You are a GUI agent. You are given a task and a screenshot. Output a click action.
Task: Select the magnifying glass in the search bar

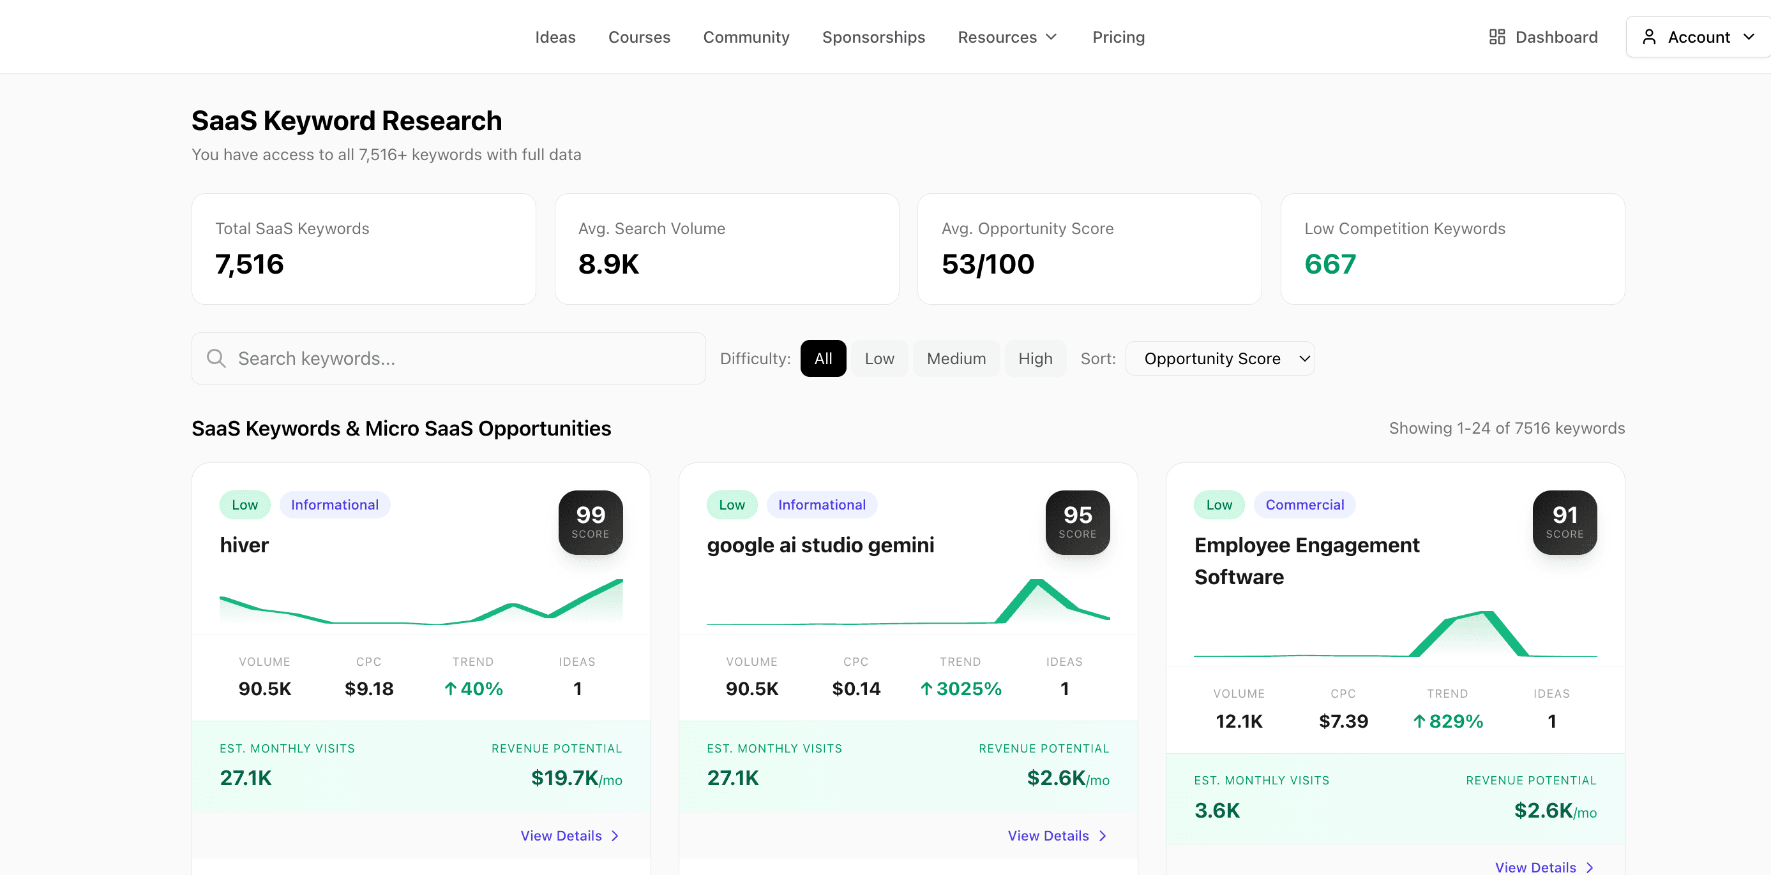click(215, 358)
